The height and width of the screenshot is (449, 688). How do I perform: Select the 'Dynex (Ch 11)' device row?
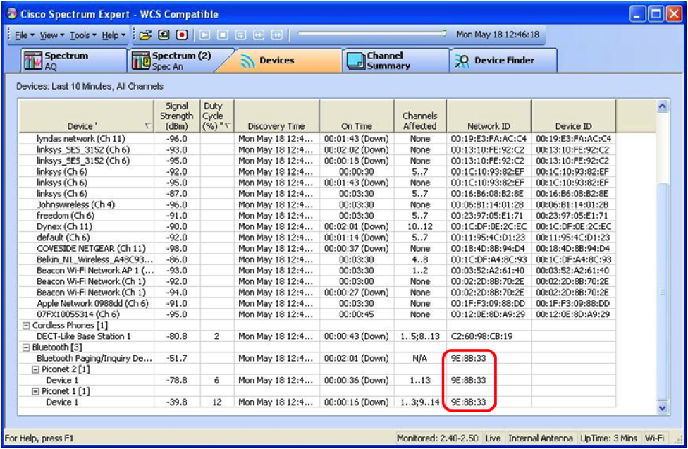point(317,226)
